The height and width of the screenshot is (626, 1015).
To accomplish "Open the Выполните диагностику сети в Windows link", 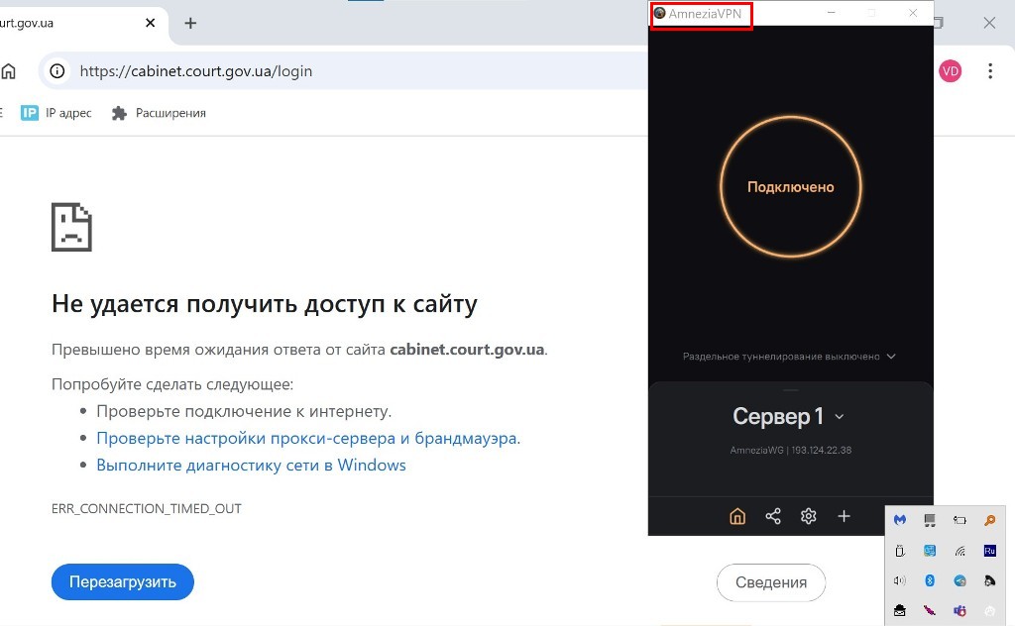I will pos(251,465).
